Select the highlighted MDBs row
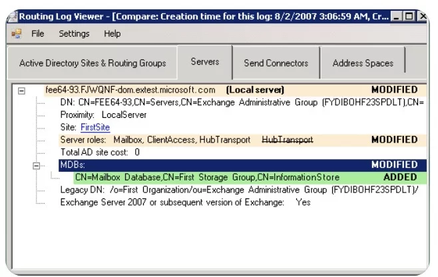Image resolution: width=438 pixels, height=277 pixels. click(242, 164)
